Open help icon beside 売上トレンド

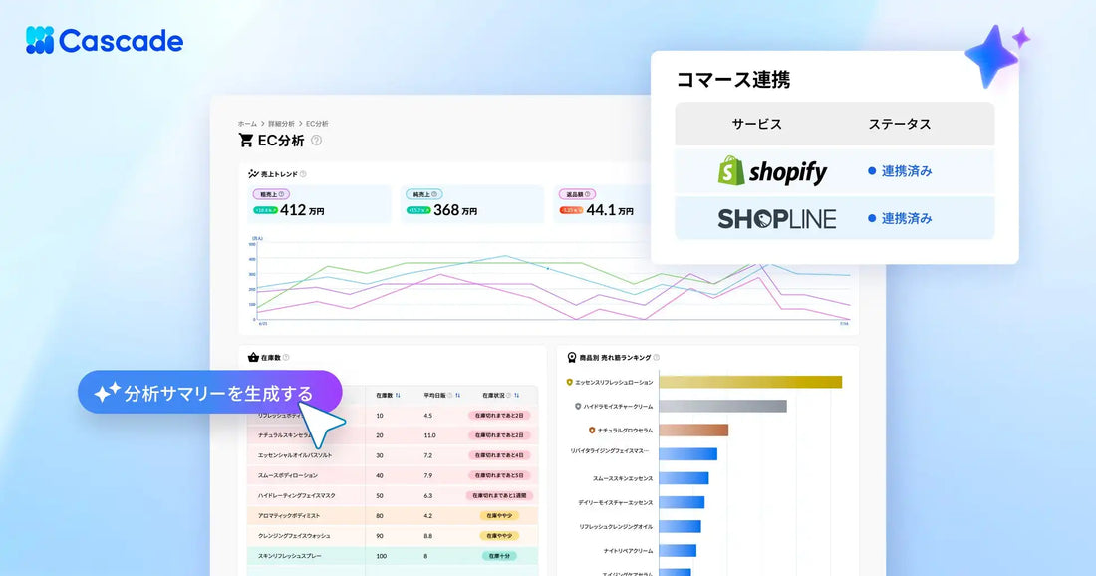[x=303, y=174]
